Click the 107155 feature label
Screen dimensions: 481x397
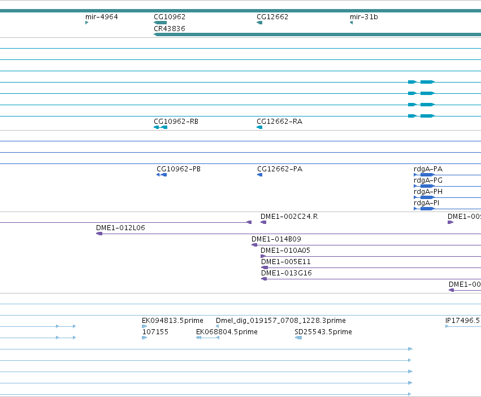coord(155,332)
